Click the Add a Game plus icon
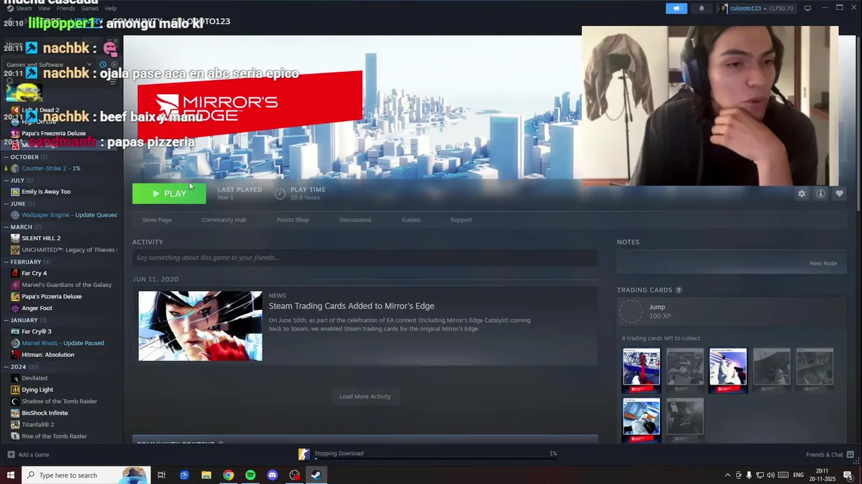The image size is (862, 484). [11, 454]
